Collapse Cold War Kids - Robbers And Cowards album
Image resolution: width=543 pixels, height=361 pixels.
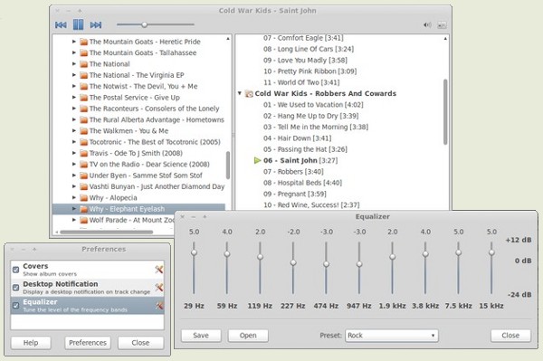tap(240, 93)
